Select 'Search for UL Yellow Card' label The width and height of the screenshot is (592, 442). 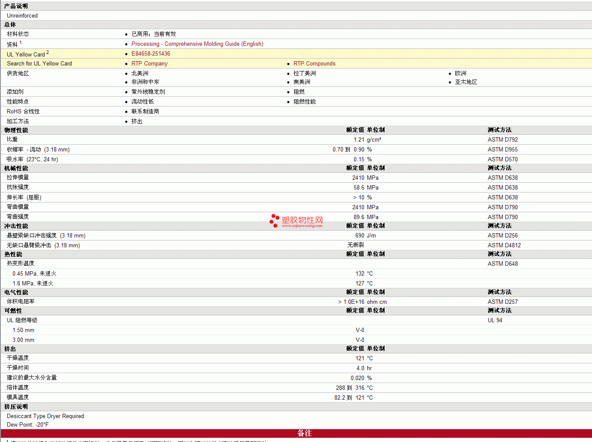(39, 64)
